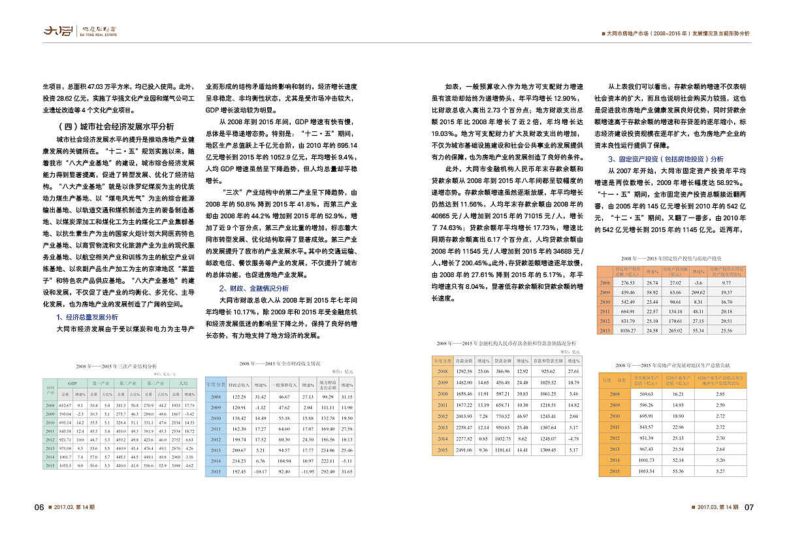Image resolution: width=789 pixels, height=539 pixels.
Task: Click page number 07
Action: pos(749,507)
